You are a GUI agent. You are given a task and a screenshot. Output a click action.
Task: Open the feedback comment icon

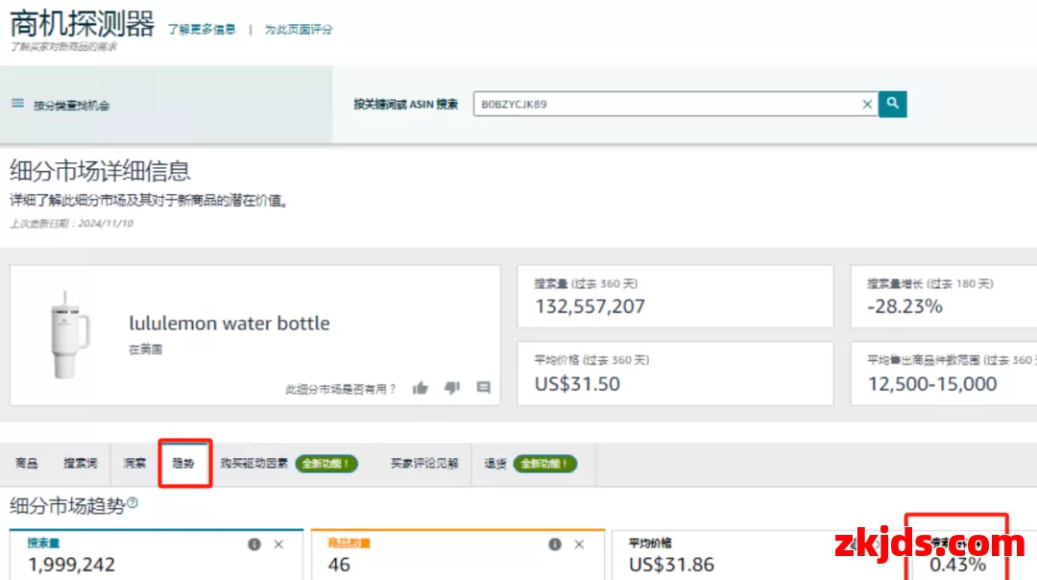tap(483, 388)
